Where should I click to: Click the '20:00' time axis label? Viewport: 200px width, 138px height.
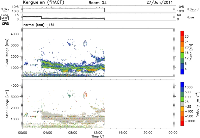pyautogui.click(x=148, y=133)
